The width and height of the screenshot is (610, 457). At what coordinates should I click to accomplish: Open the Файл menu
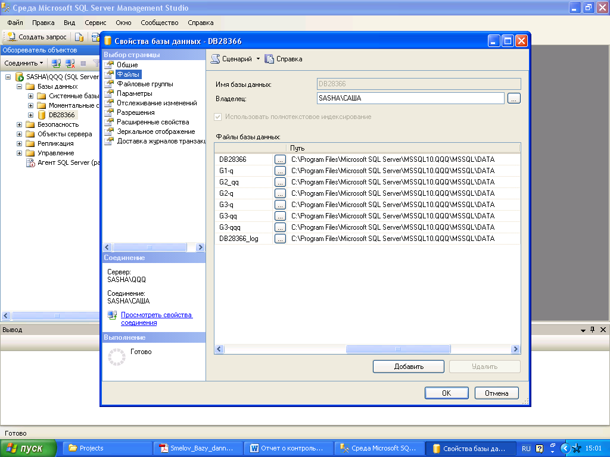point(15,23)
